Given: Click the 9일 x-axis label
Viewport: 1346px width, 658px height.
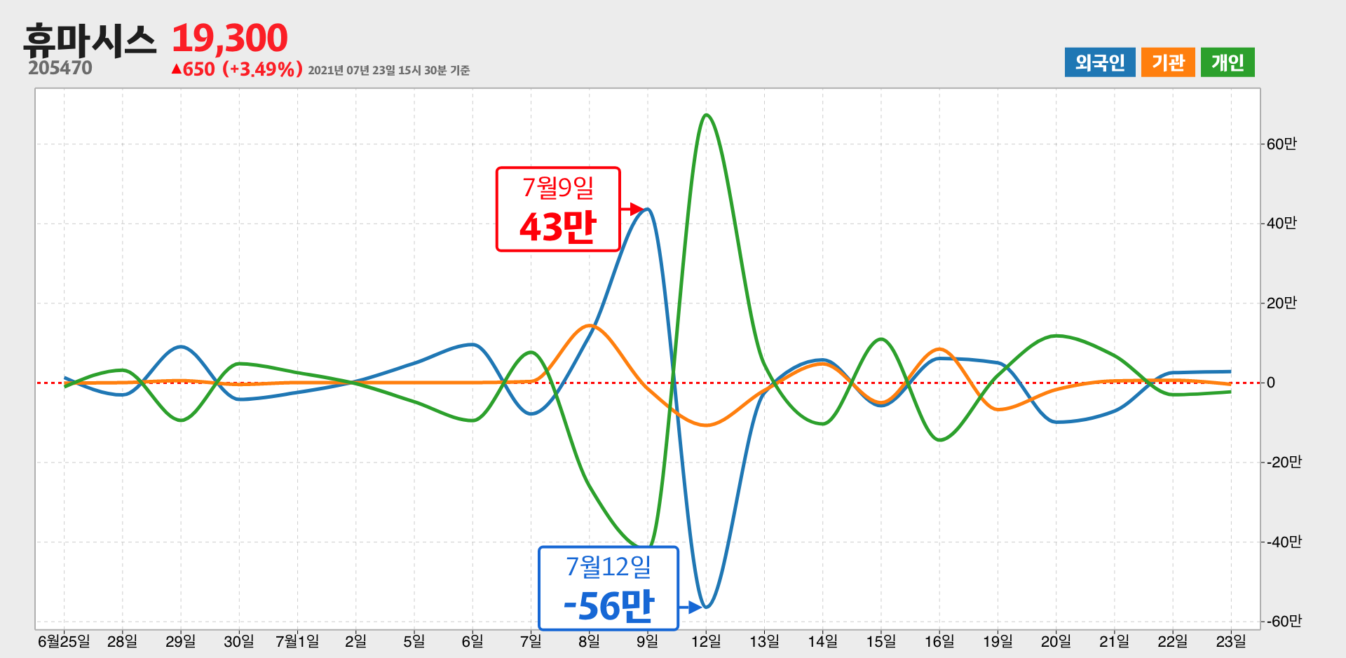Looking at the screenshot, I should pyautogui.click(x=647, y=641).
